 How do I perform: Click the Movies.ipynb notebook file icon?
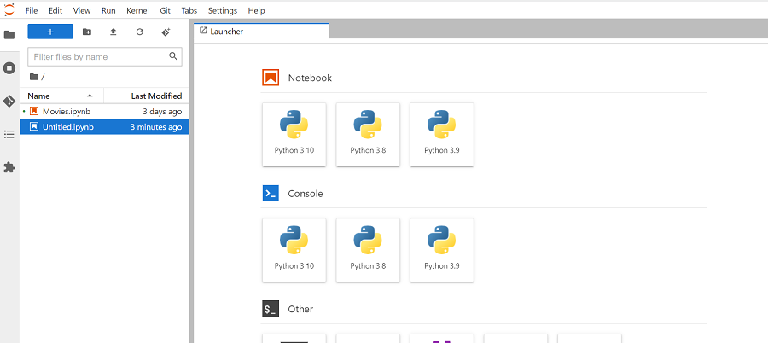pos(34,111)
